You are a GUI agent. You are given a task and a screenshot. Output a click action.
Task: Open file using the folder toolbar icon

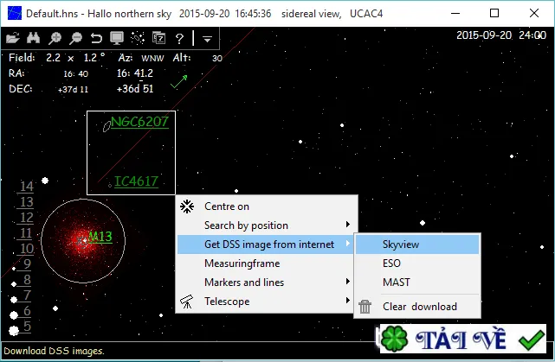point(13,38)
